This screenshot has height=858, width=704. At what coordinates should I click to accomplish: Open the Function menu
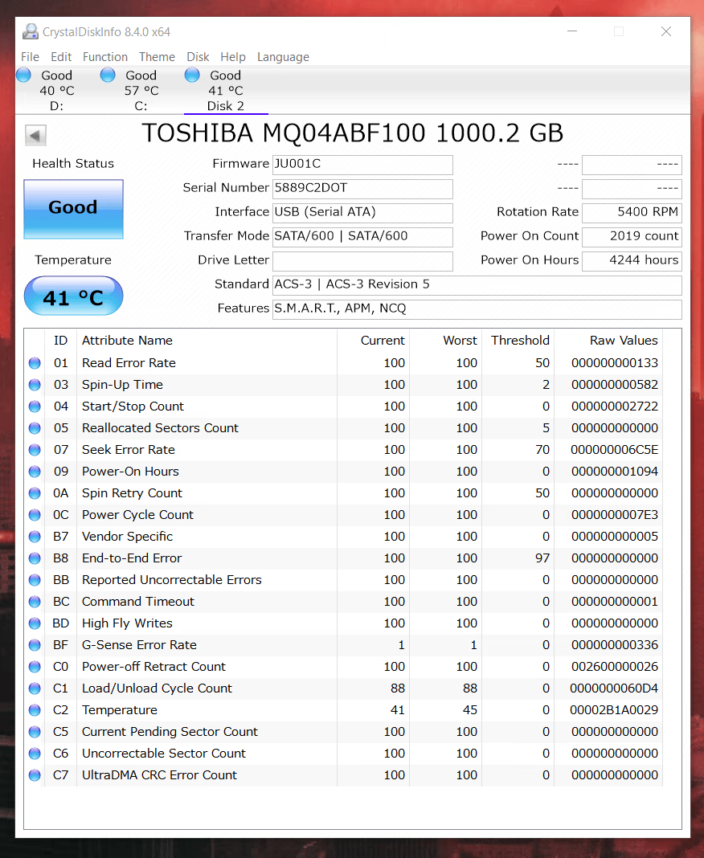(105, 57)
